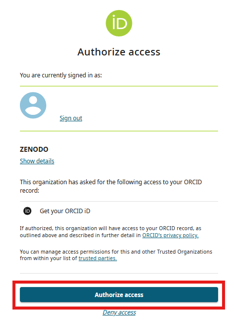The width and height of the screenshot is (234, 331).
Task: Click the 'You can manage access permissions' paragraph
Action: [116, 255]
